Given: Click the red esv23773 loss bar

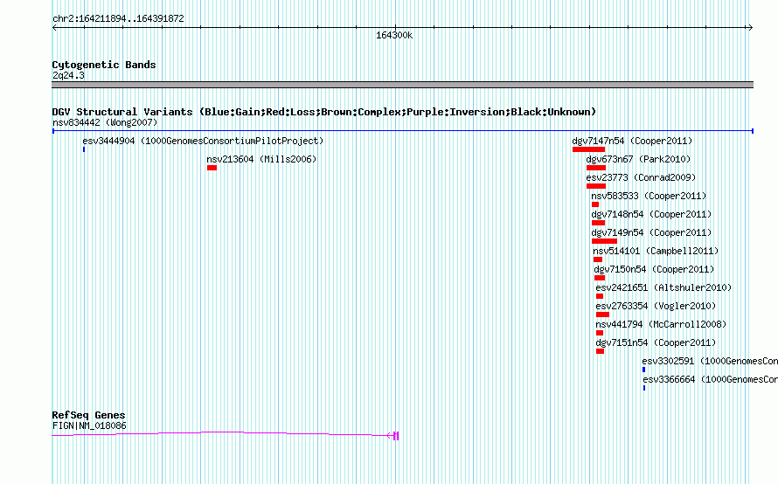Looking at the screenshot, I should click(596, 186).
